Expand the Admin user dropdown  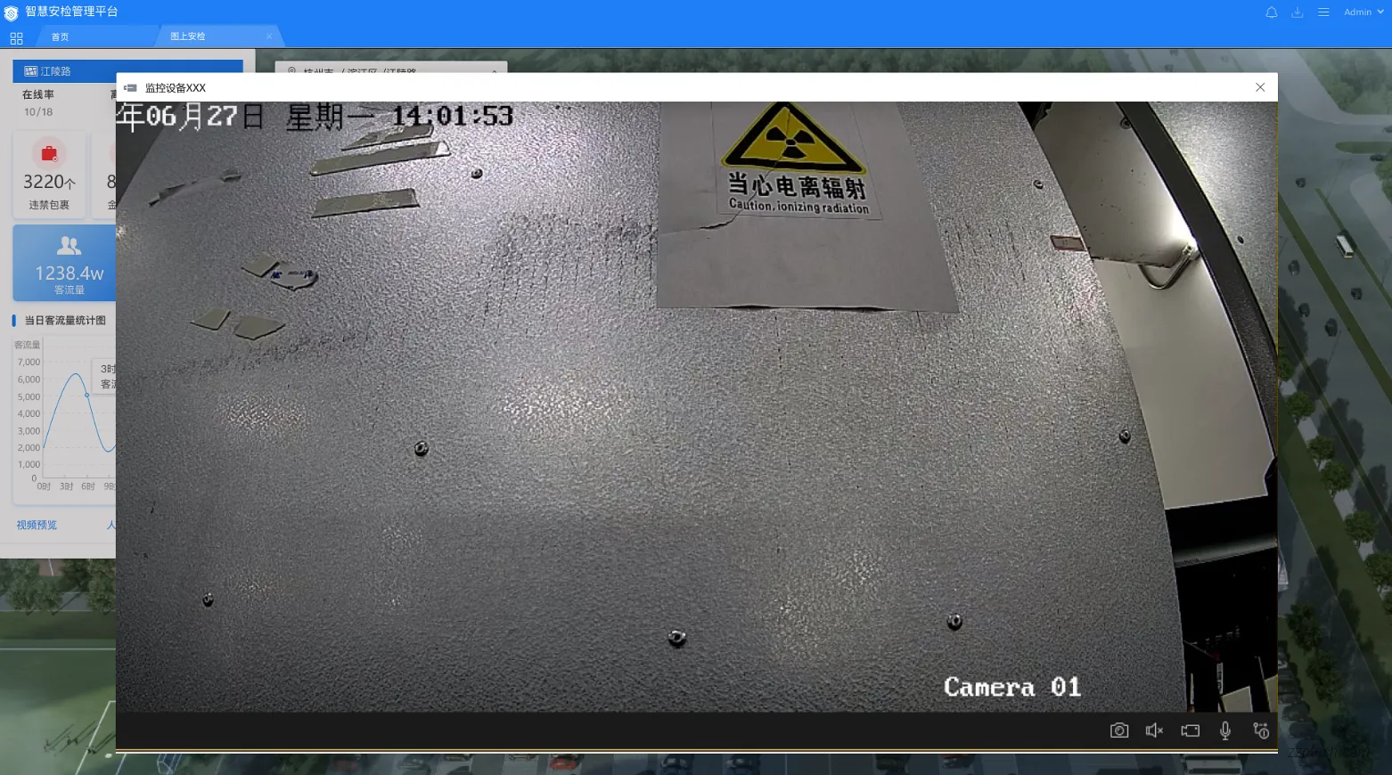[1363, 12]
